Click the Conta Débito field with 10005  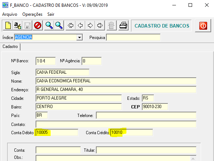(57, 132)
